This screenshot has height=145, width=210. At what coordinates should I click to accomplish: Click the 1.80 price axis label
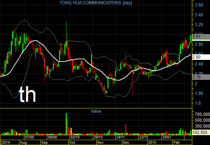point(199,94)
